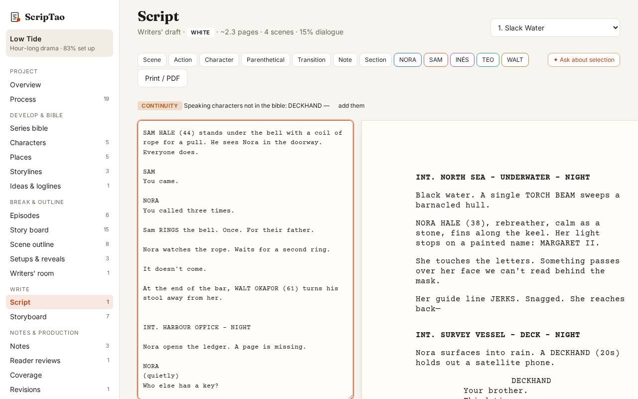Open the Writers' room

point(59,273)
